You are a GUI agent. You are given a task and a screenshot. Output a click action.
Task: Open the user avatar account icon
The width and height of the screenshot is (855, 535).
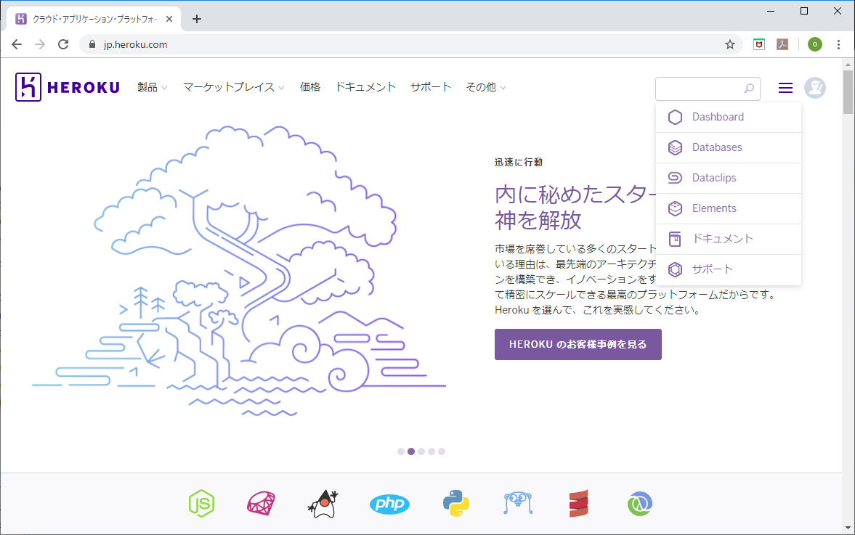click(x=814, y=88)
